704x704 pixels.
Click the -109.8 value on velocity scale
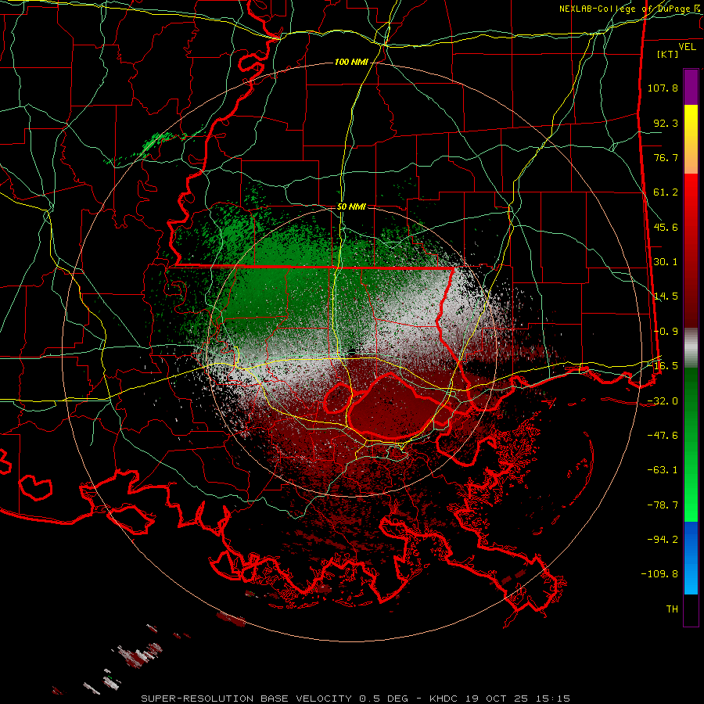point(659,574)
